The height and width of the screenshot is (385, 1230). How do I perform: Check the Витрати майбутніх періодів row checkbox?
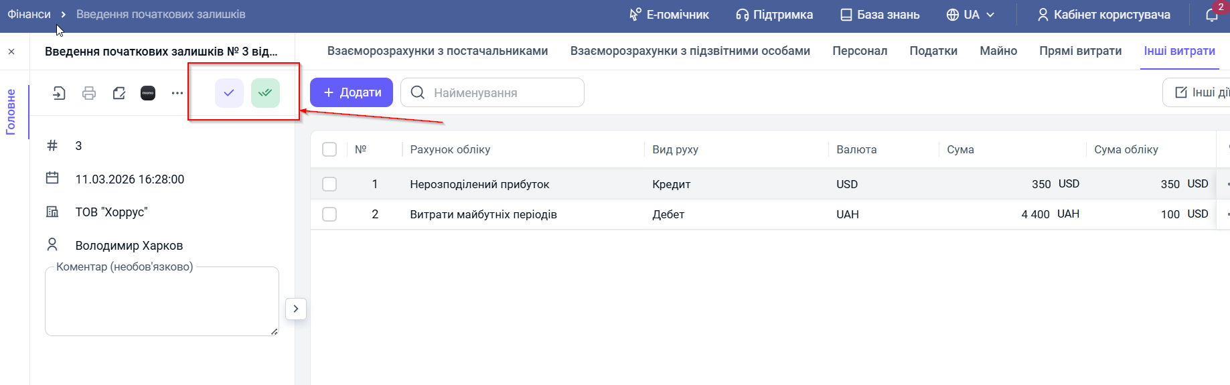(x=329, y=214)
